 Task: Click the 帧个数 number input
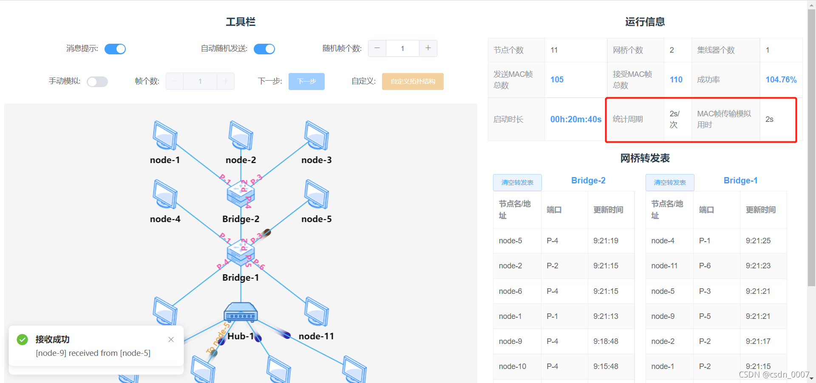(200, 81)
